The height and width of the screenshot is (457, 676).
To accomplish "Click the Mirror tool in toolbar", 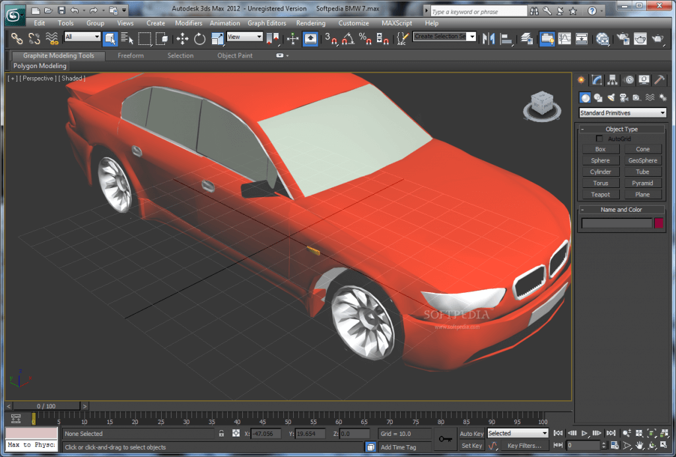I will (x=489, y=39).
